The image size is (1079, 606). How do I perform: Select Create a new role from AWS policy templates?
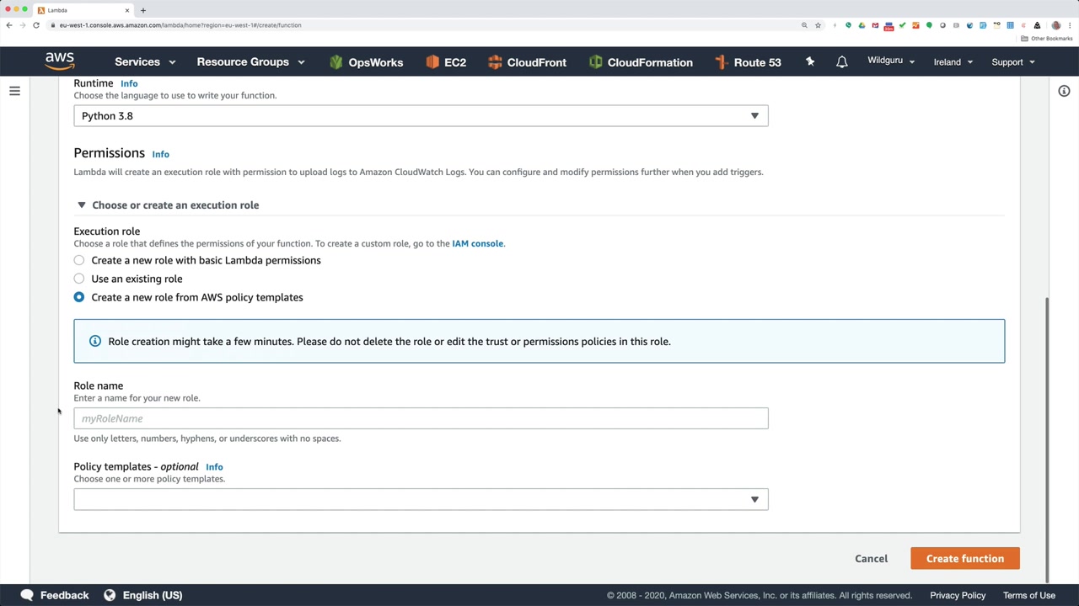[79, 297]
